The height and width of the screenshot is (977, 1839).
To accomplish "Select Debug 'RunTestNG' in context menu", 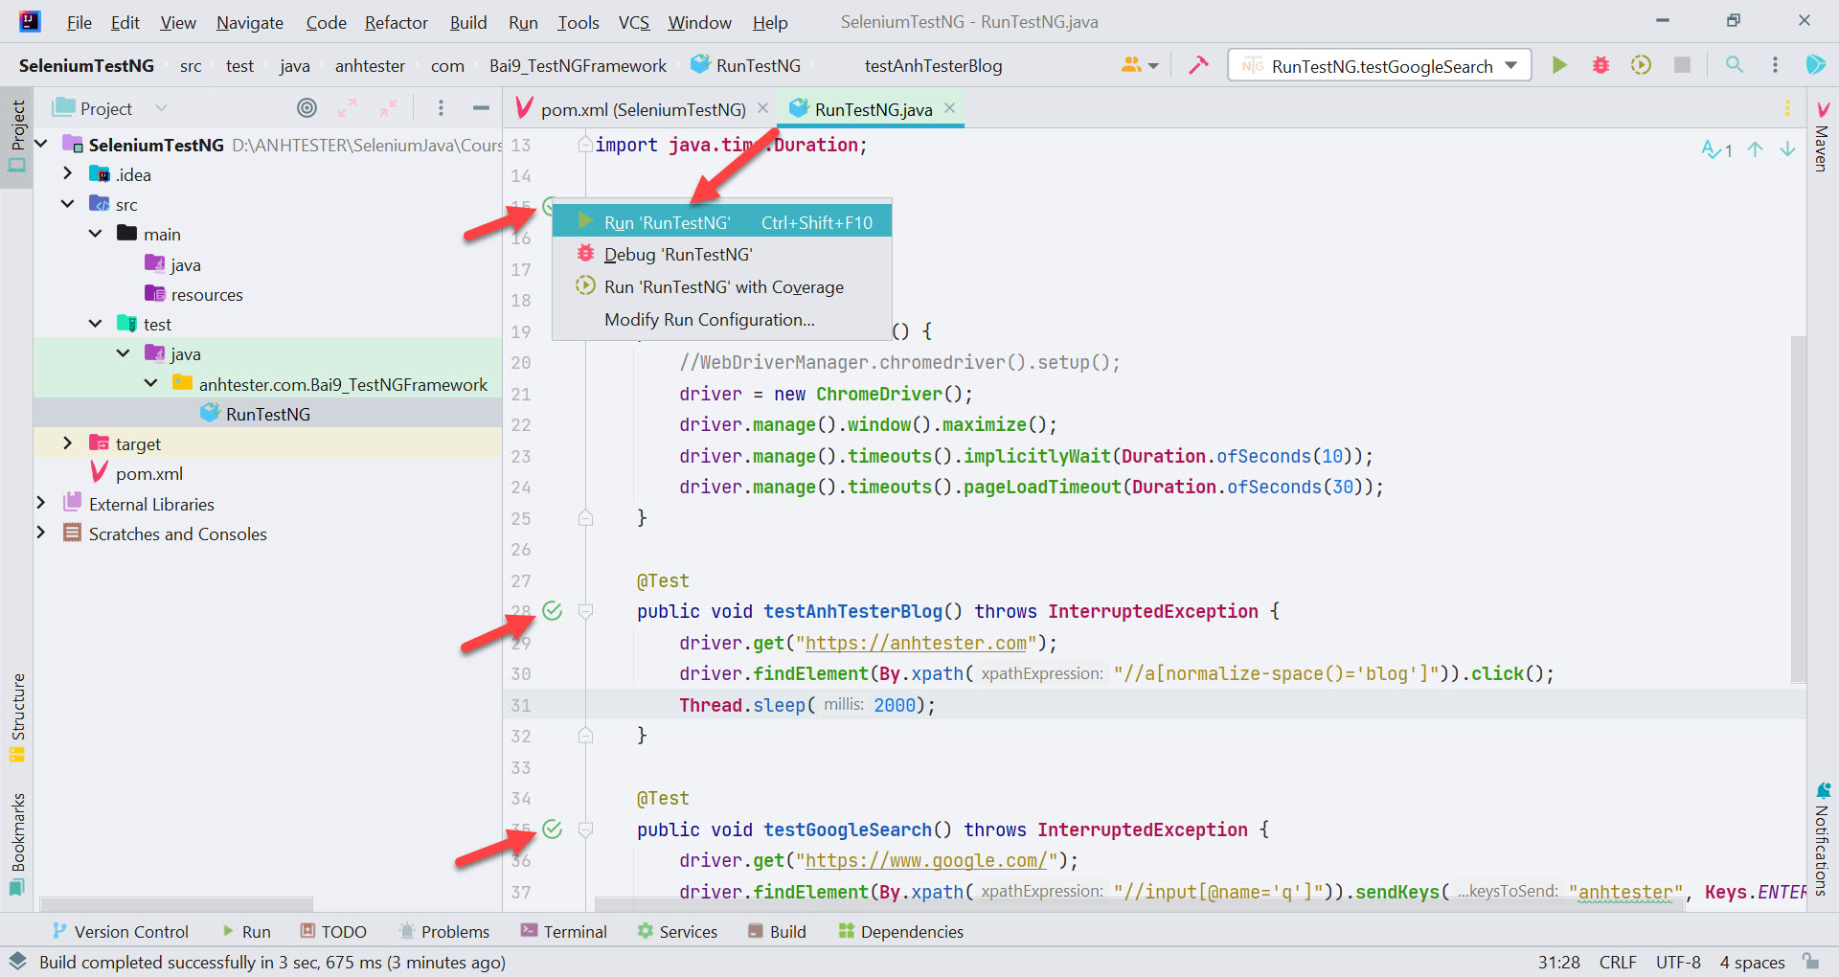I will pyautogui.click(x=722, y=254).
